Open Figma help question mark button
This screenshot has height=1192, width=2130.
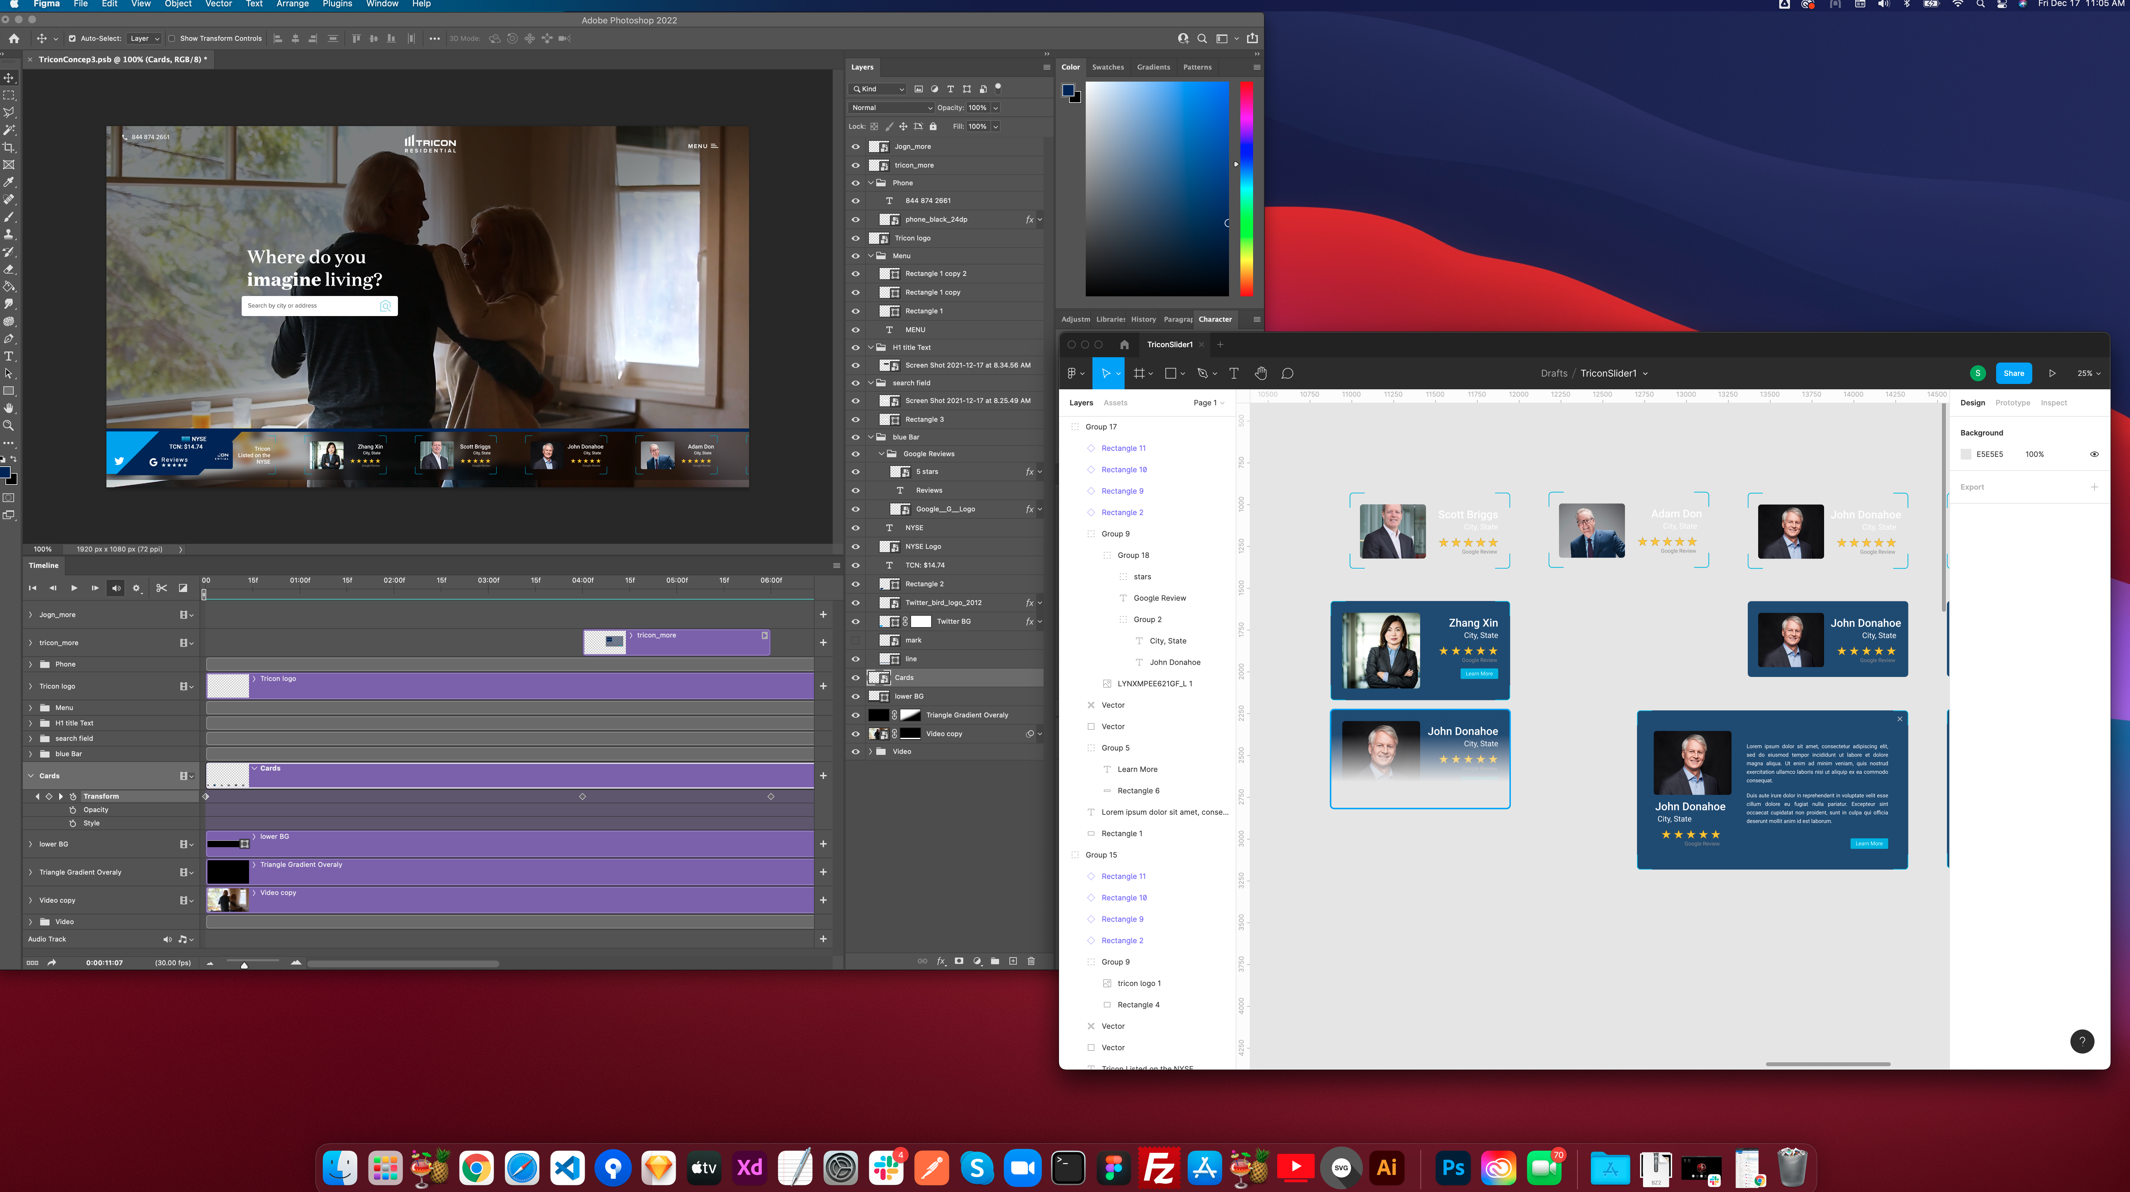pyautogui.click(x=2082, y=1041)
